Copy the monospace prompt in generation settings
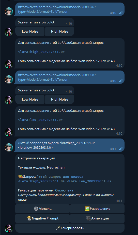138x235 pixels. click(65, 179)
